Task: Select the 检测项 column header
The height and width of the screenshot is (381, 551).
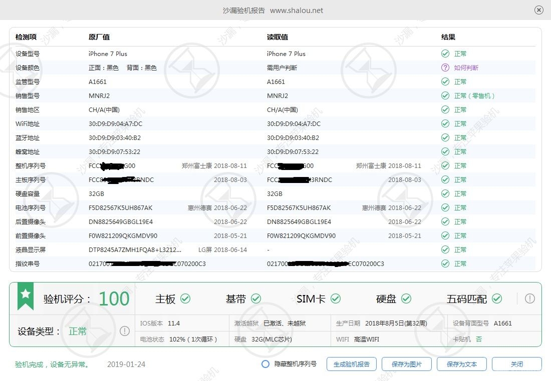Action: click(x=26, y=37)
